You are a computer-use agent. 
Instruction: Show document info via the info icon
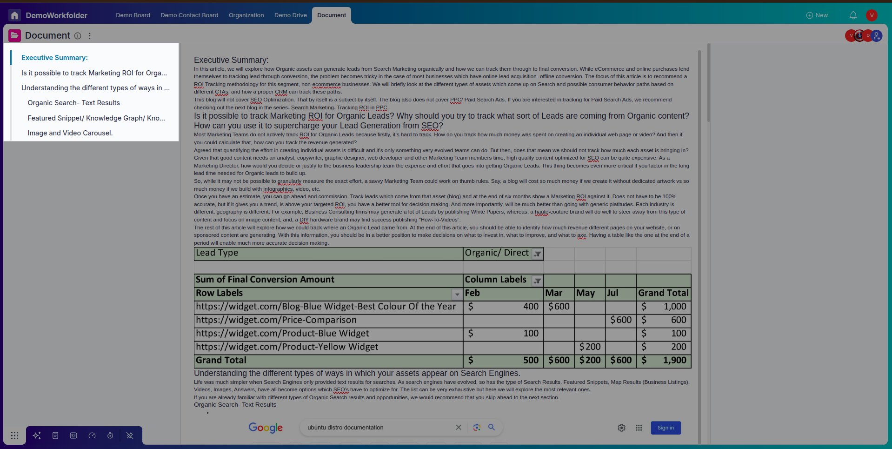point(78,36)
